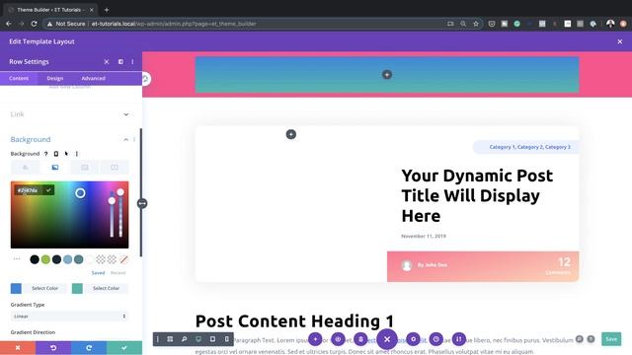Add module to blue gradient row
The width and height of the screenshot is (632, 355).
[x=387, y=75]
